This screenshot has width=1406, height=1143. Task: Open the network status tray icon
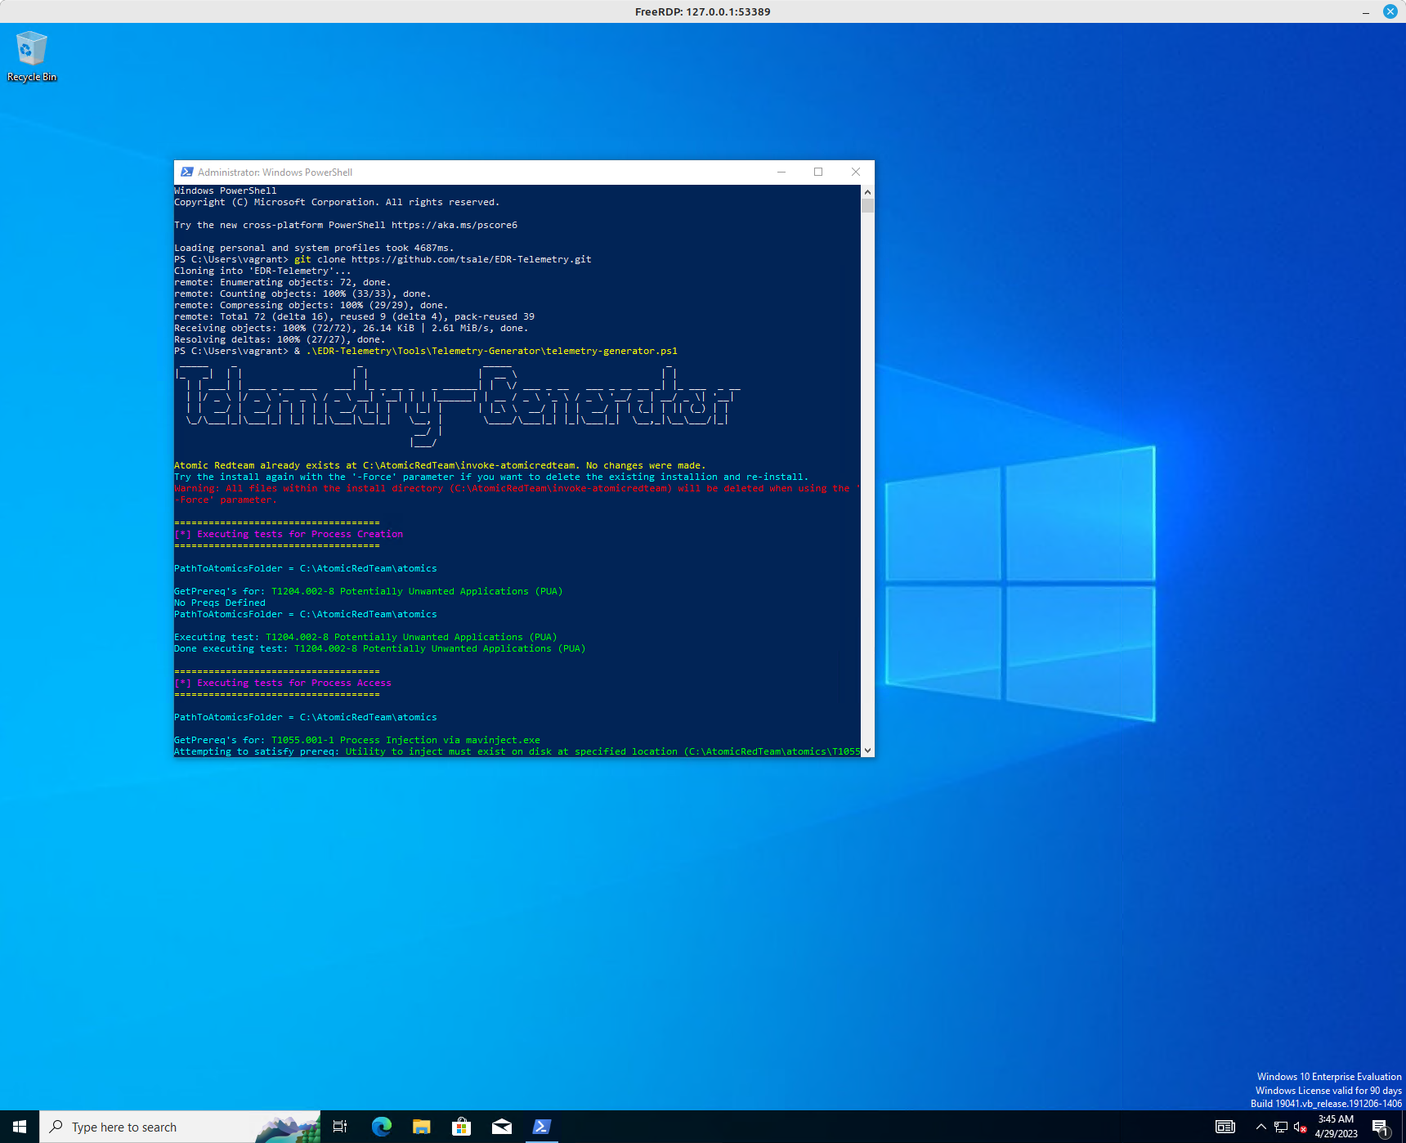pyautogui.click(x=1280, y=1127)
